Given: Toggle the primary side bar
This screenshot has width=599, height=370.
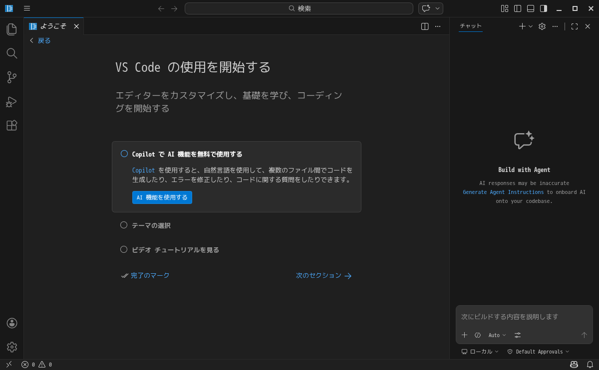Looking at the screenshot, I should coord(518,8).
